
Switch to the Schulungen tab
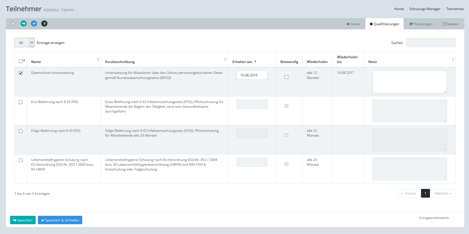421,24
